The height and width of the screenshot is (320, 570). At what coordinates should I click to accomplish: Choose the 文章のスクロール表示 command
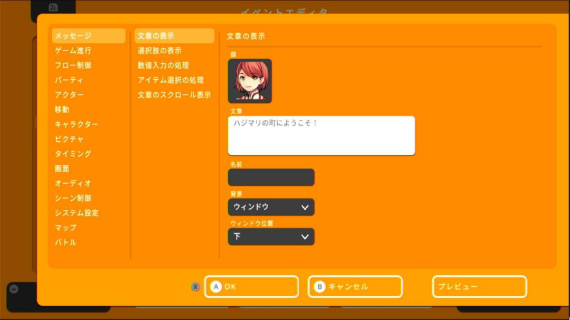174,95
